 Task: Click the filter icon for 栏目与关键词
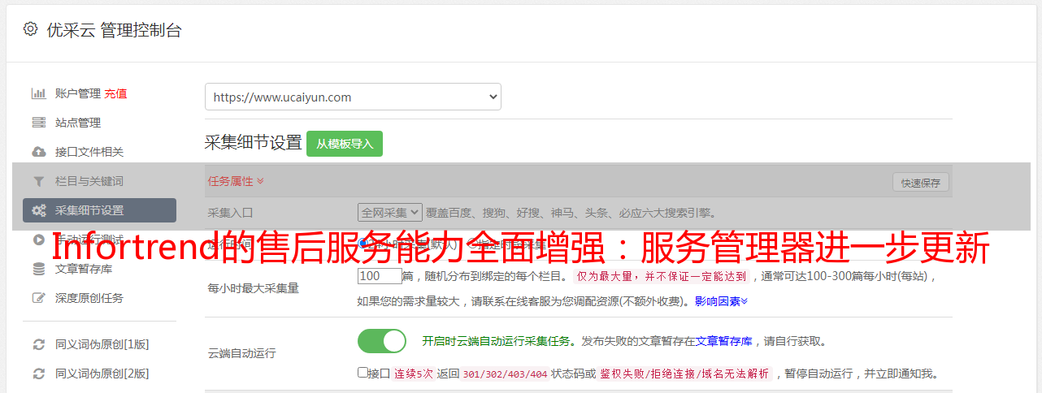click(x=38, y=181)
